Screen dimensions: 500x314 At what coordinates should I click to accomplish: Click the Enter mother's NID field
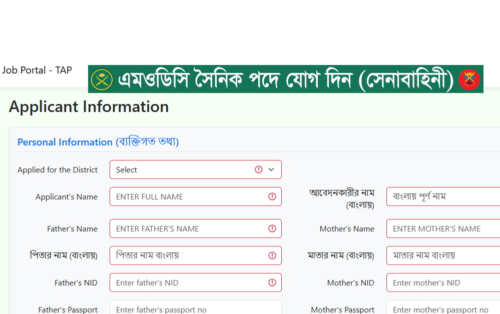tap(443, 282)
